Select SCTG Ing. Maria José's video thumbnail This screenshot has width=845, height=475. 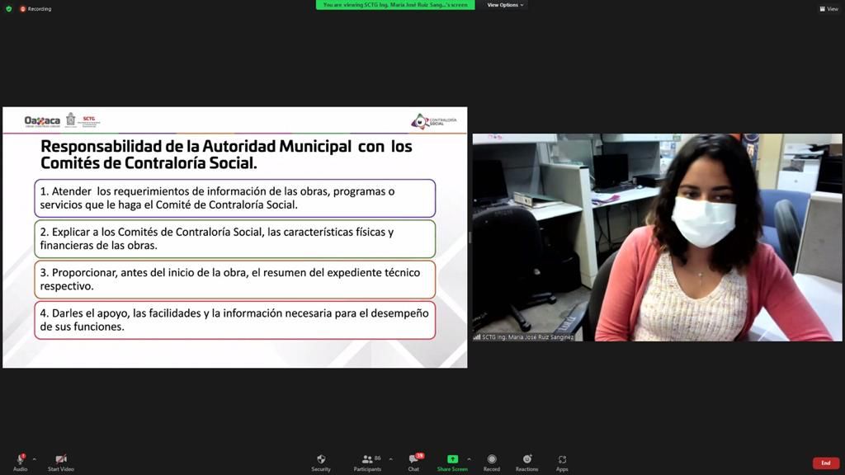coord(656,235)
